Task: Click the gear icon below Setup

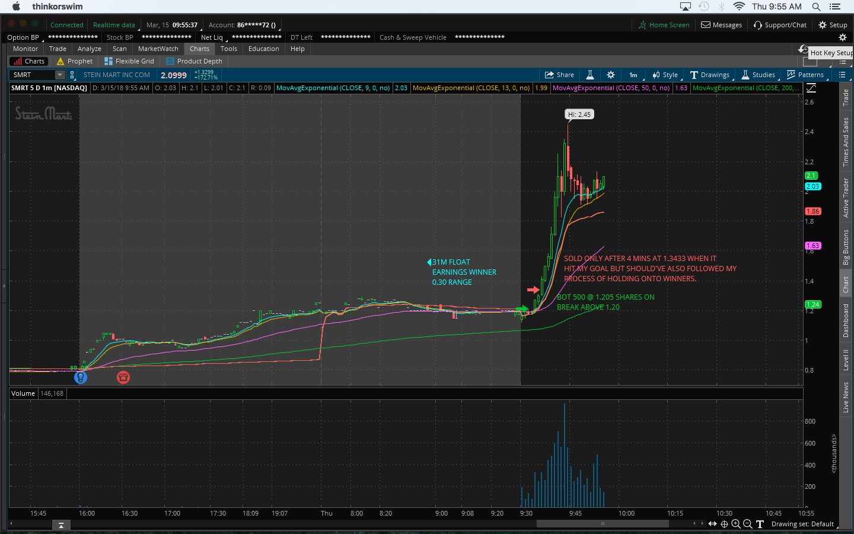Action: click(x=842, y=37)
